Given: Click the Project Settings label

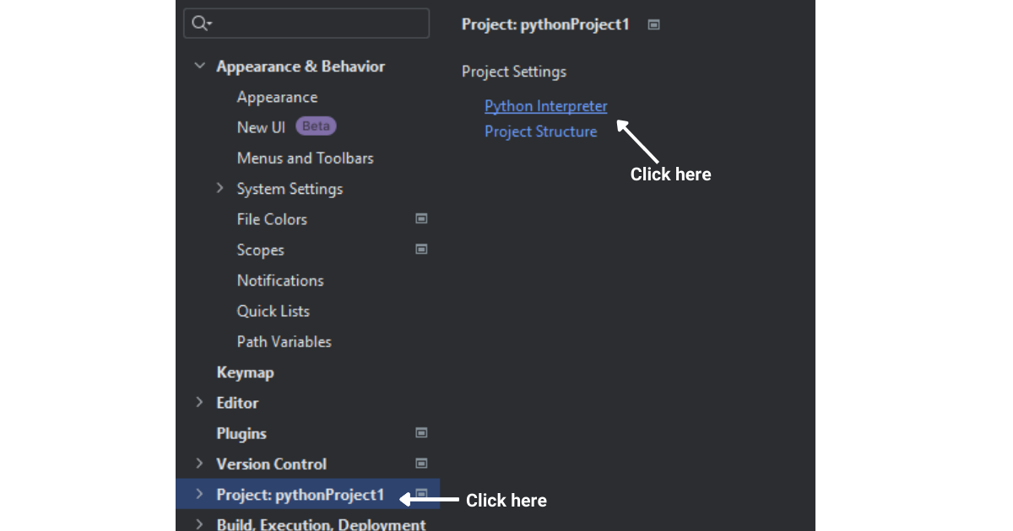Looking at the screenshot, I should [x=514, y=72].
